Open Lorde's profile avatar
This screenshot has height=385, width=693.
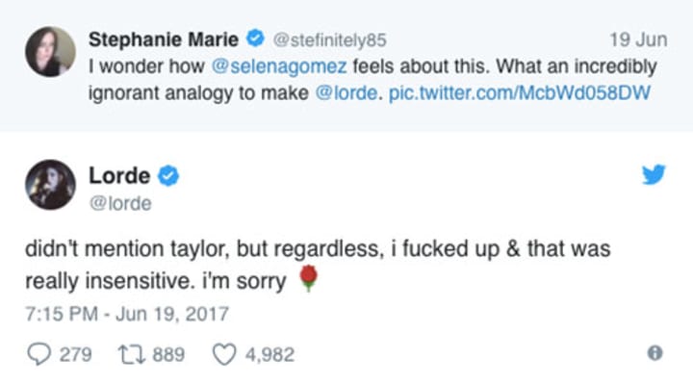coord(49,185)
